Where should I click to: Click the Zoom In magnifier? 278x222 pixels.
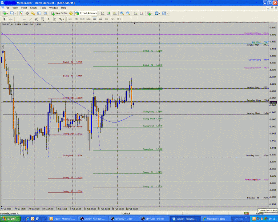122,13
